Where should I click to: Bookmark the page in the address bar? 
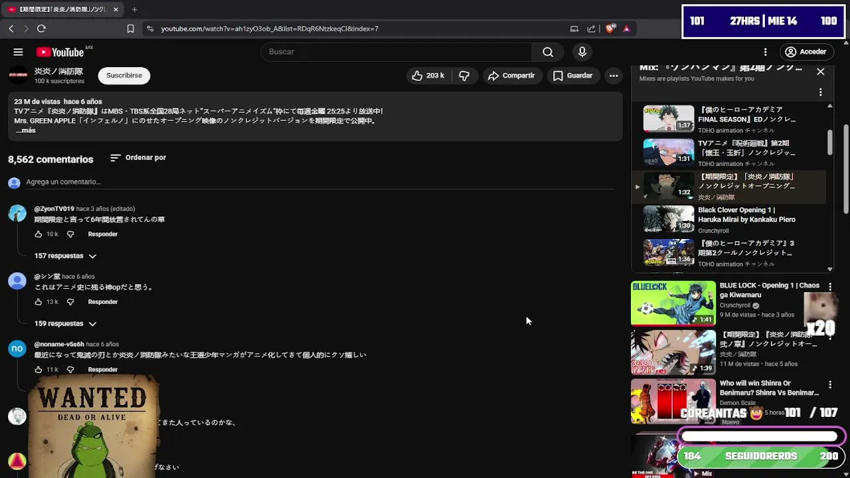tap(130, 29)
